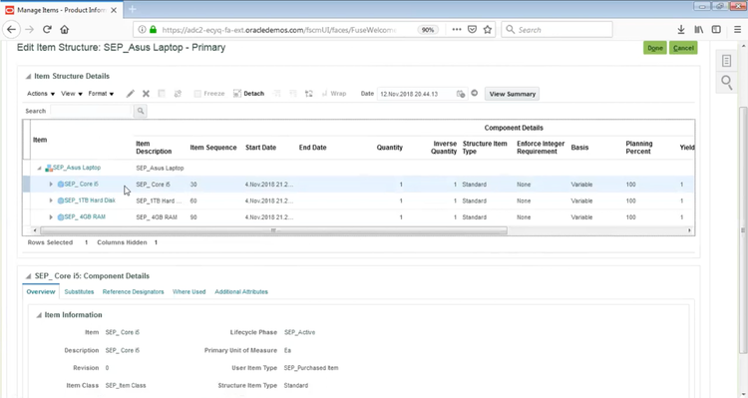
Task: Click the Wrap toolbar button
Action: tap(334, 94)
